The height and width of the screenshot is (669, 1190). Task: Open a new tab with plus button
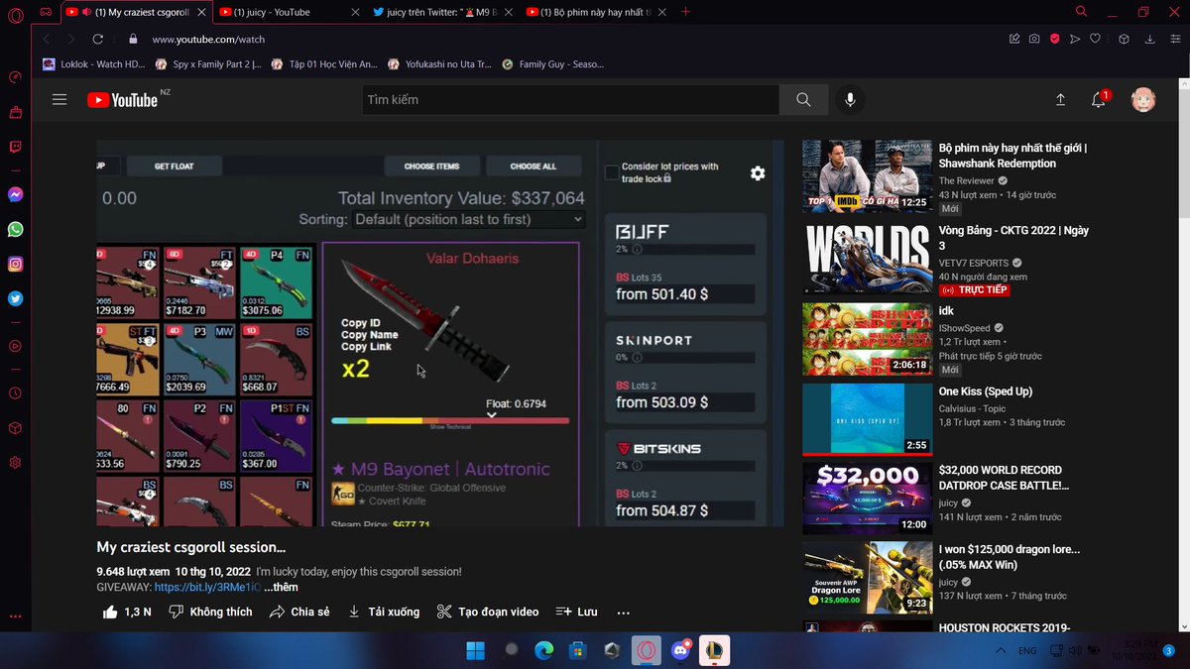coord(685,12)
